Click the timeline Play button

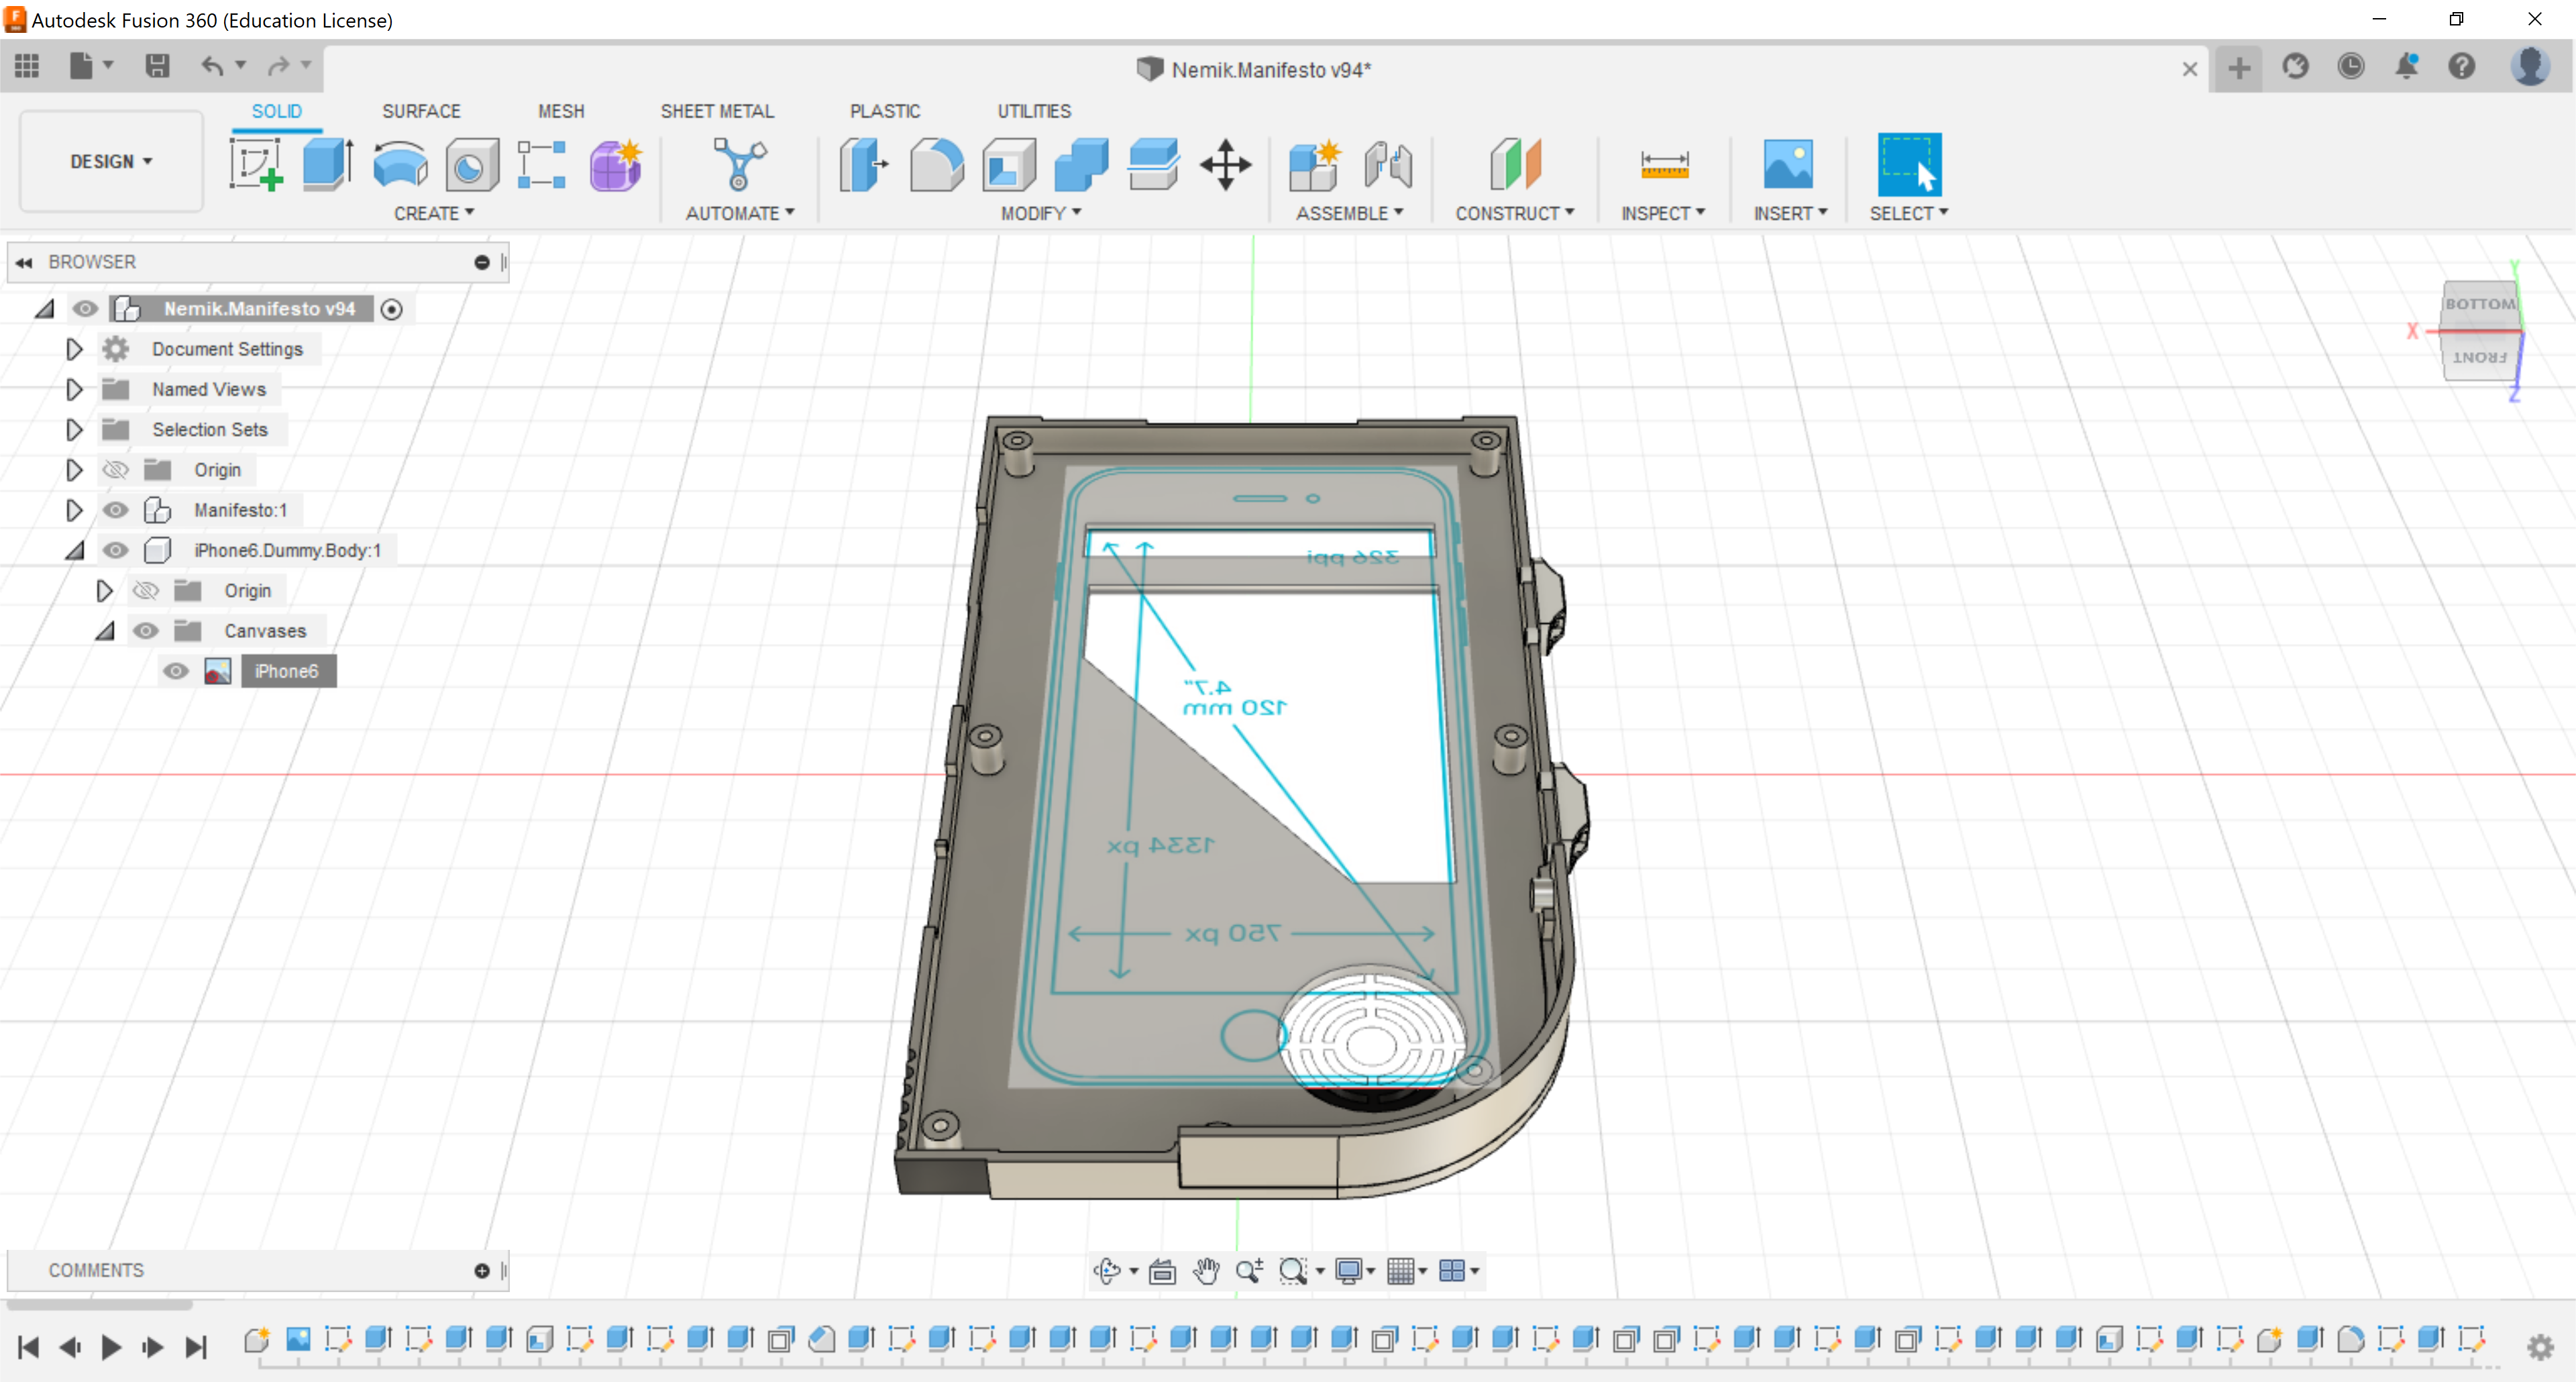click(111, 1347)
